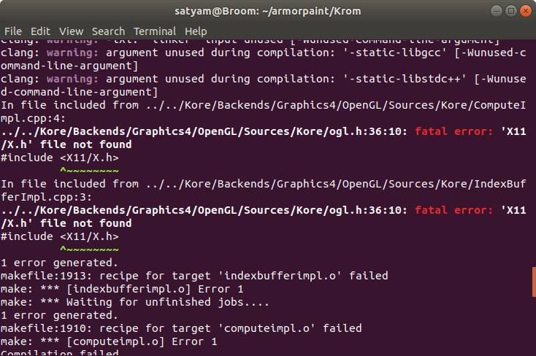Click the IndexBufferImpl.cpp include line
This screenshot has width=536, height=356.
point(263,190)
